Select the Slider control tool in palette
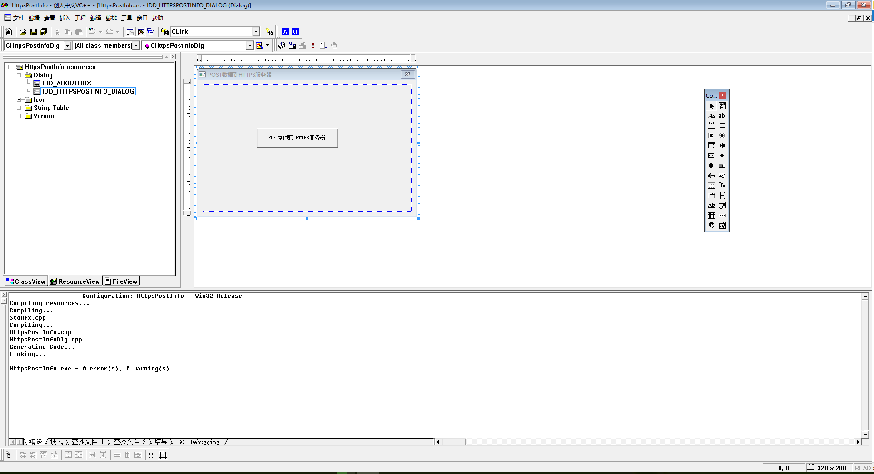The height and width of the screenshot is (474, 874). point(711,176)
